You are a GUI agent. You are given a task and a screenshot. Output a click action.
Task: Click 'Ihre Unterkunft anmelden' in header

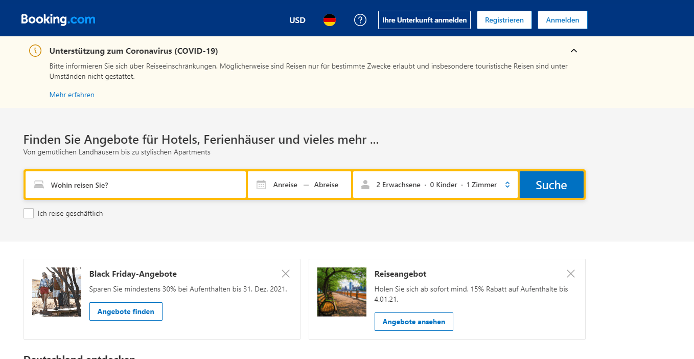424,20
